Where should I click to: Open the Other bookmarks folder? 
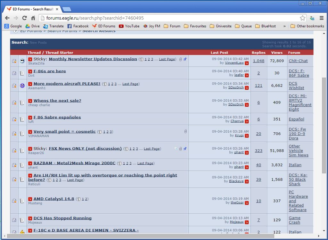click(x=307, y=26)
